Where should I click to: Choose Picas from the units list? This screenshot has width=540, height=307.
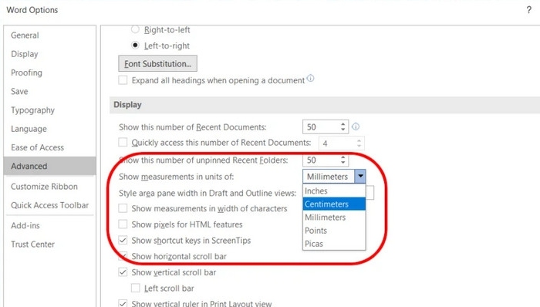coord(334,243)
